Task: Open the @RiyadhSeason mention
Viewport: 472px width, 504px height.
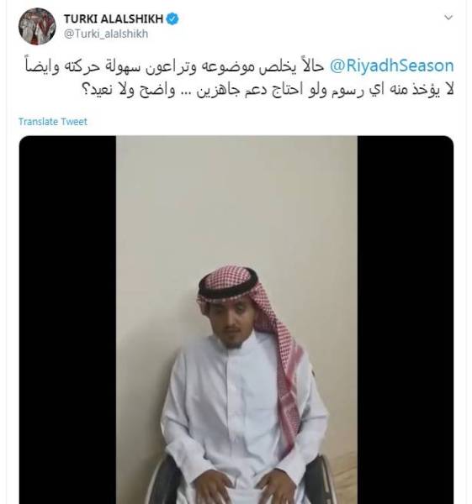Action: 391,66
